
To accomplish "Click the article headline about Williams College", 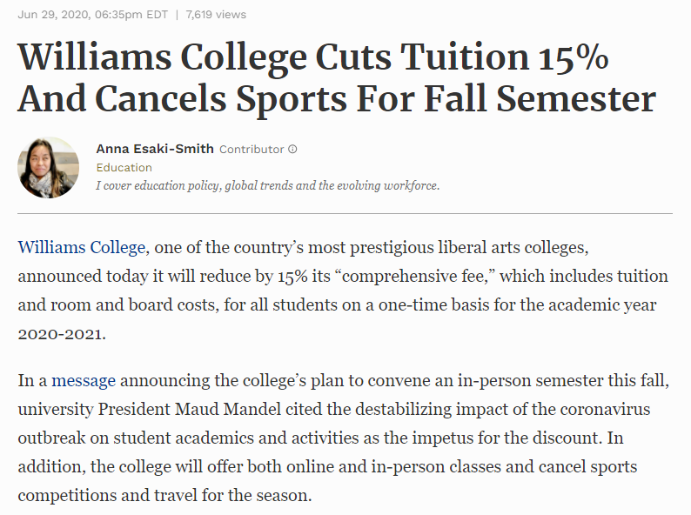I will click(335, 78).
